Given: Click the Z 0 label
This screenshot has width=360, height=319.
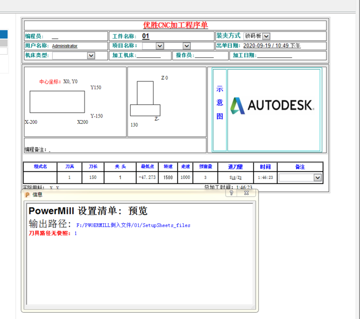Looking at the screenshot, I should (x=164, y=78).
